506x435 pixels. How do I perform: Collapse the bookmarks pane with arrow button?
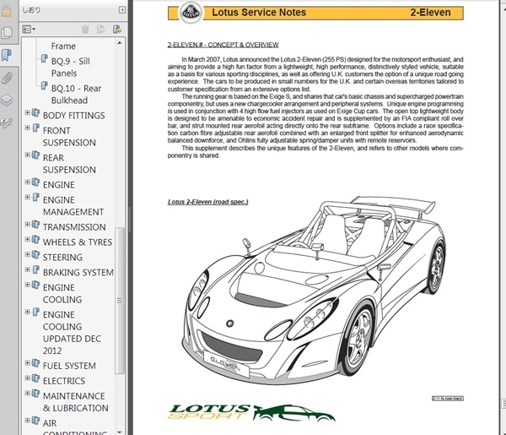click(122, 10)
